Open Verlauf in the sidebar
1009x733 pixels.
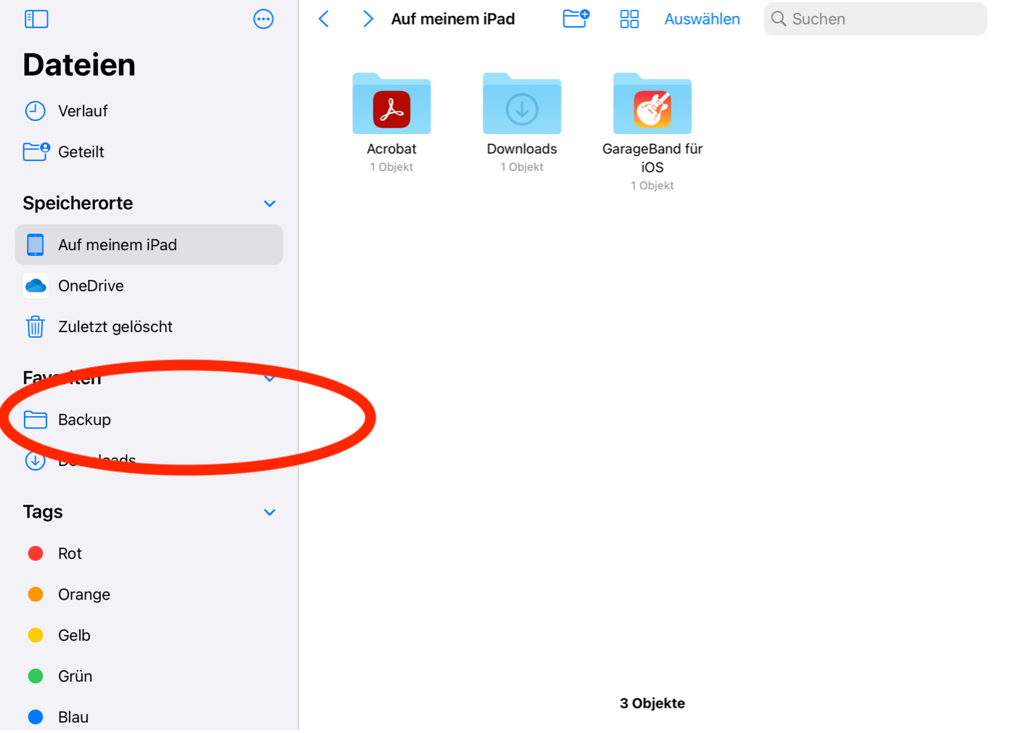[x=82, y=111]
